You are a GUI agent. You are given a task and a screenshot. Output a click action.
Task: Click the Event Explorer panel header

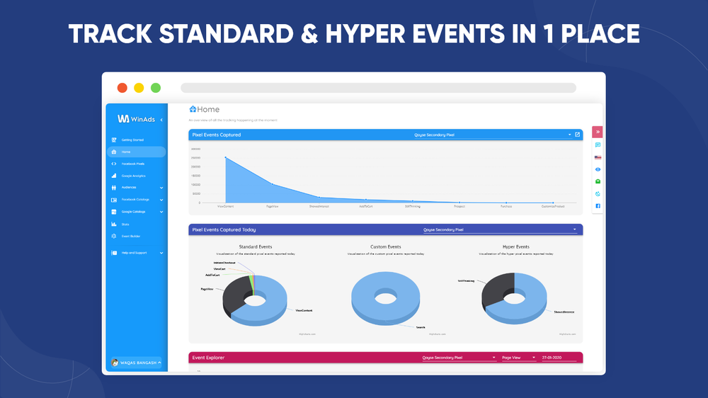tap(386, 358)
